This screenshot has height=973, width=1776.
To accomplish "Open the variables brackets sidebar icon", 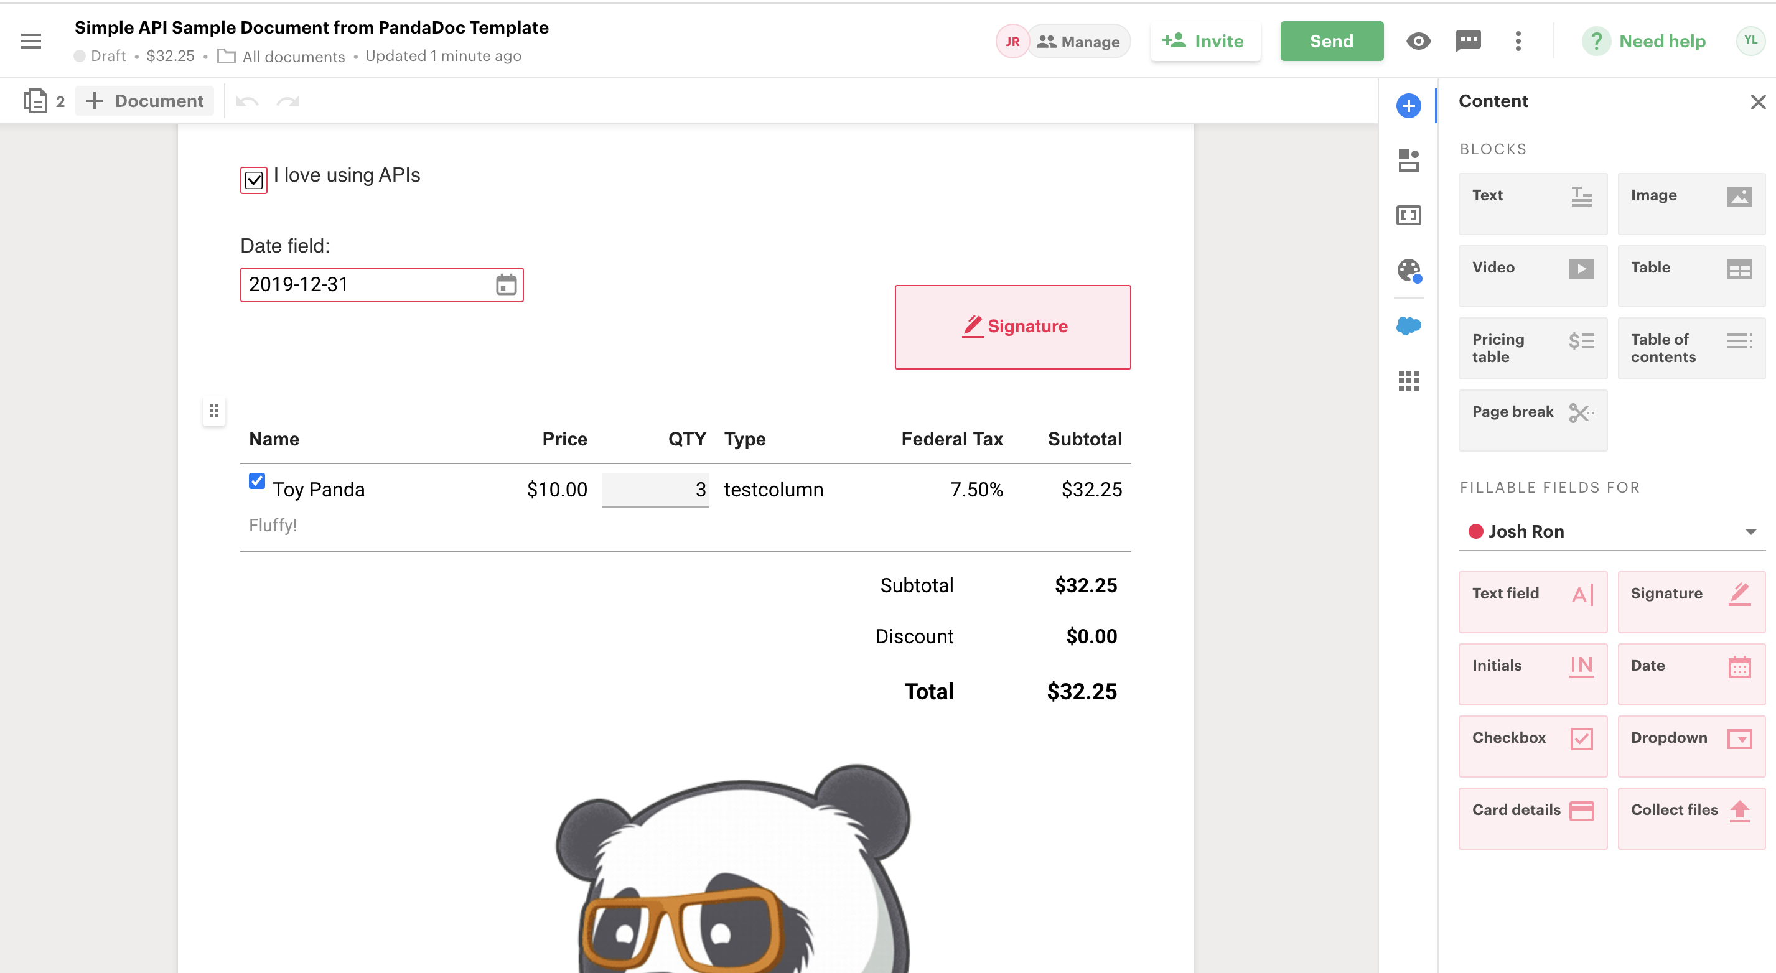I will click(1408, 216).
